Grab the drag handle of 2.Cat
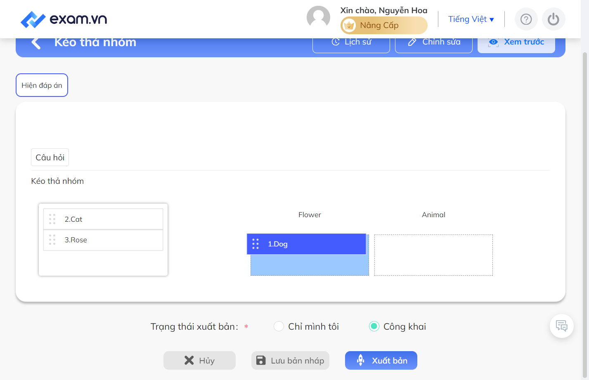Image resolution: width=589 pixels, height=380 pixels. coord(52,219)
